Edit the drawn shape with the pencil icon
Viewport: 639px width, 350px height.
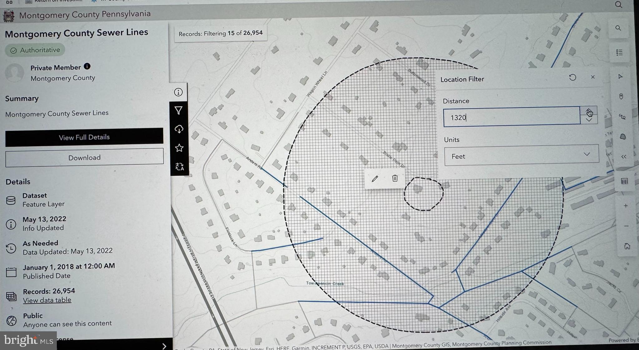tap(375, 178)
